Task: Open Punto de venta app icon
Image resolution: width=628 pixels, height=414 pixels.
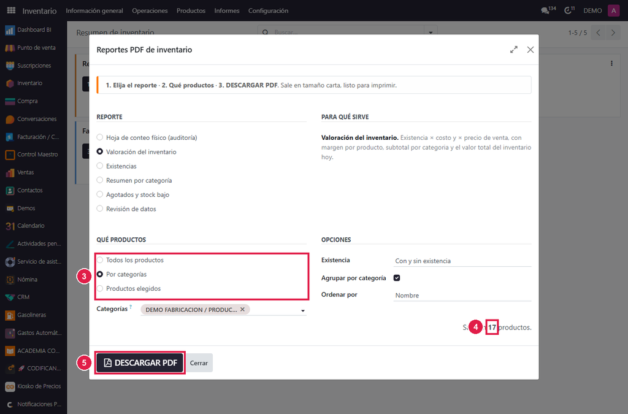Action: tap(10, 48)
